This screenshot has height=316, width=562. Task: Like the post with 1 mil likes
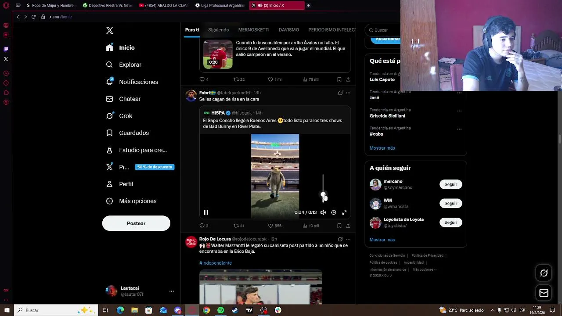point(275,79)
